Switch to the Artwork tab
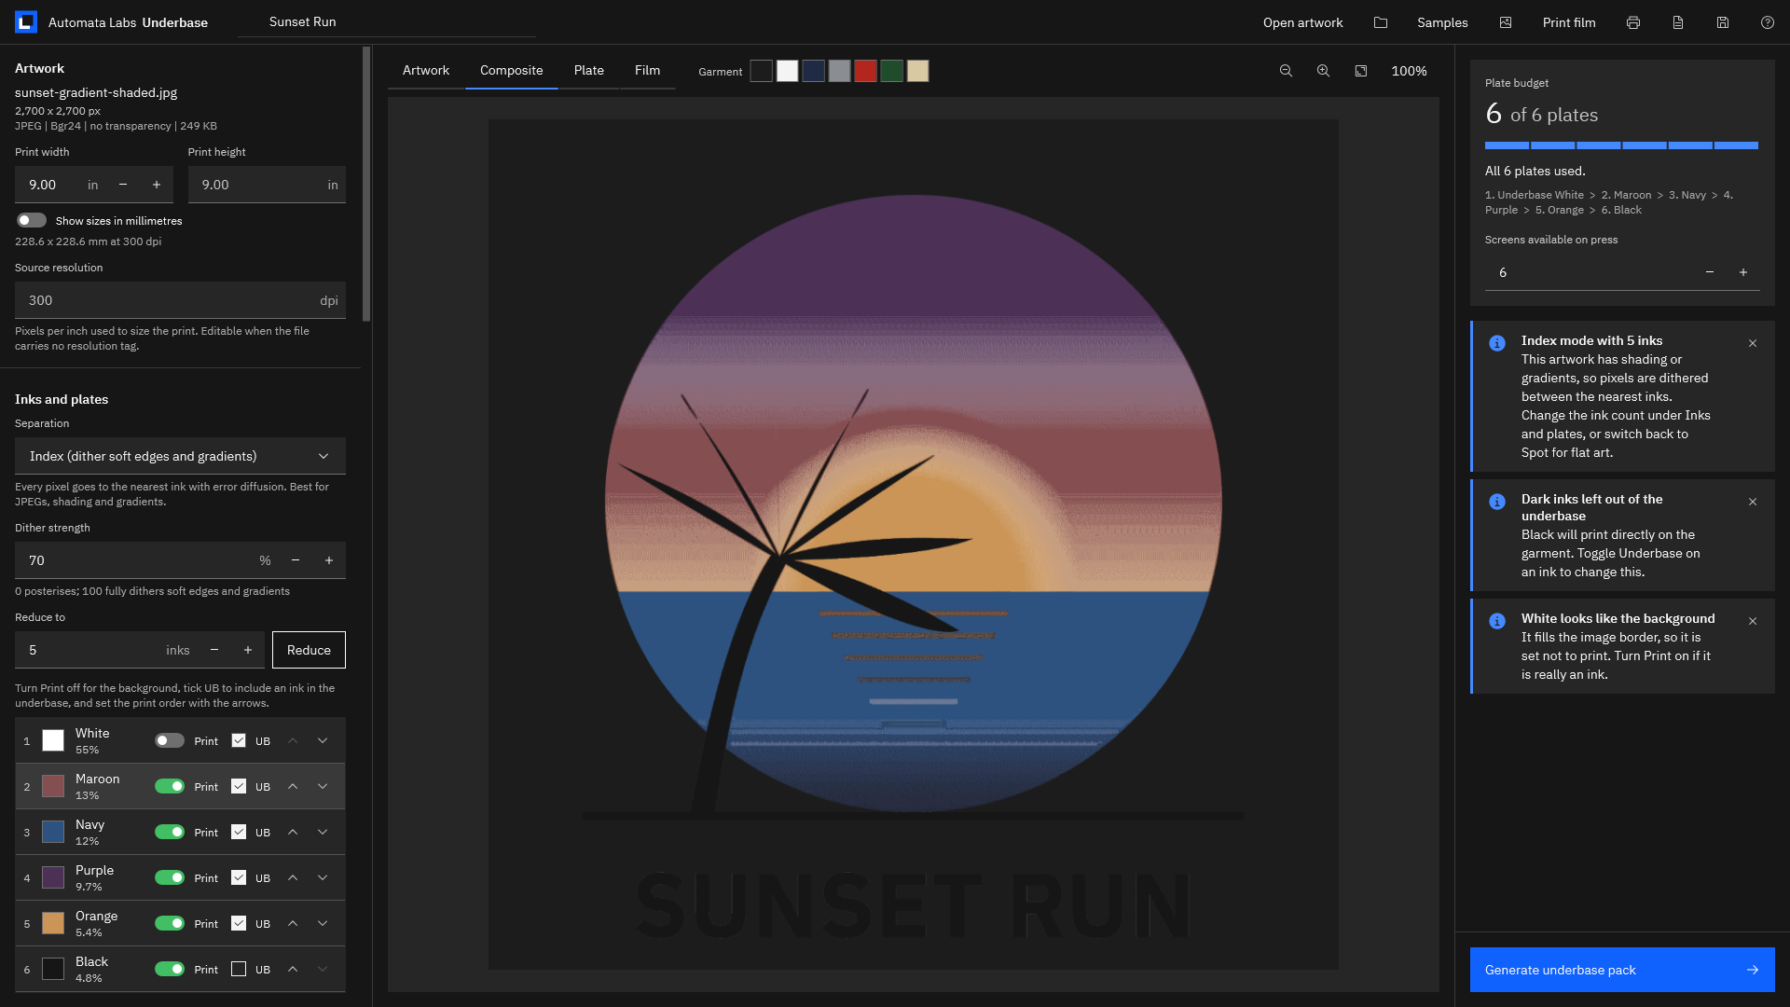The width and height of the screenshot is (1790, 1007). tap(426, 70)
